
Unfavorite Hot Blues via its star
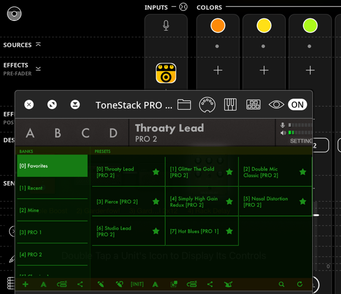coord(230,231)
